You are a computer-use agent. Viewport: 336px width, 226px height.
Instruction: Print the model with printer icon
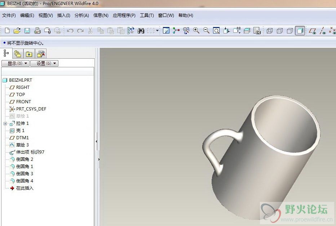tap(37, 31)
